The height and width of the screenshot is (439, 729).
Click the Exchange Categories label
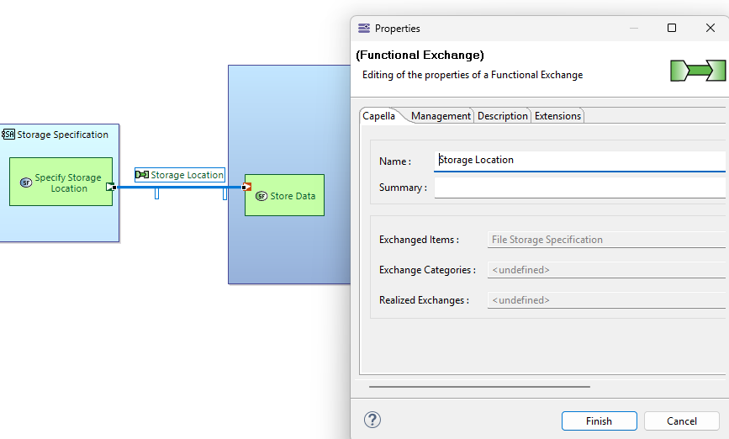click(427, 270)
